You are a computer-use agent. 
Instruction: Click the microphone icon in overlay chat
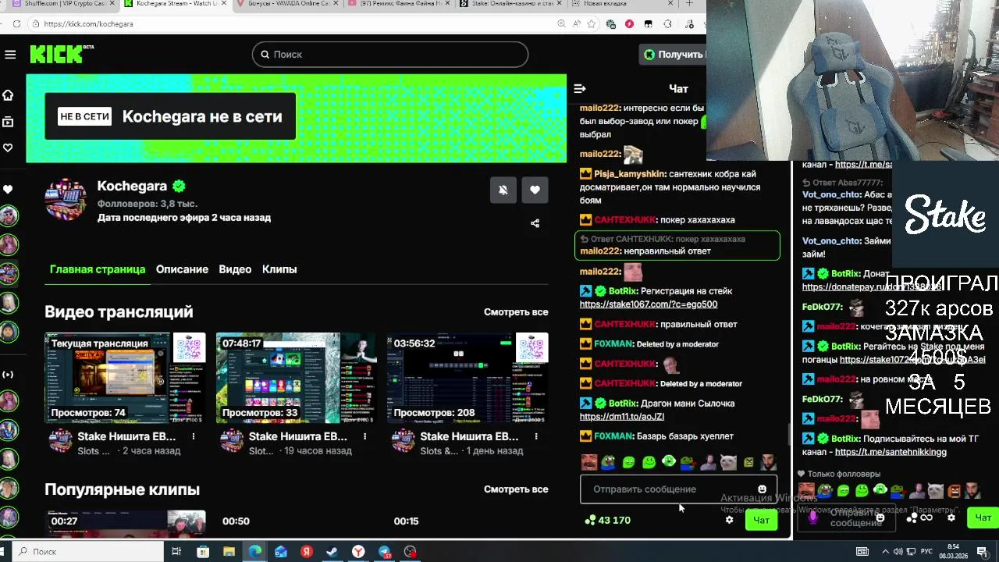click(812, 517)
